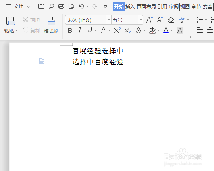214x171 pixels.
Task: Open clipboard group dialog launcher
Action: point(59,37)
